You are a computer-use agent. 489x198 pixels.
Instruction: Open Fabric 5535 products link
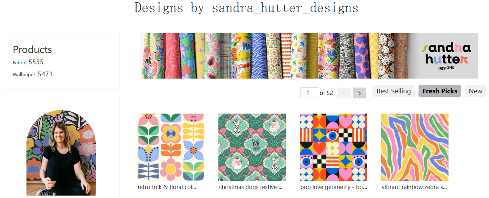[x=28, y=62]
